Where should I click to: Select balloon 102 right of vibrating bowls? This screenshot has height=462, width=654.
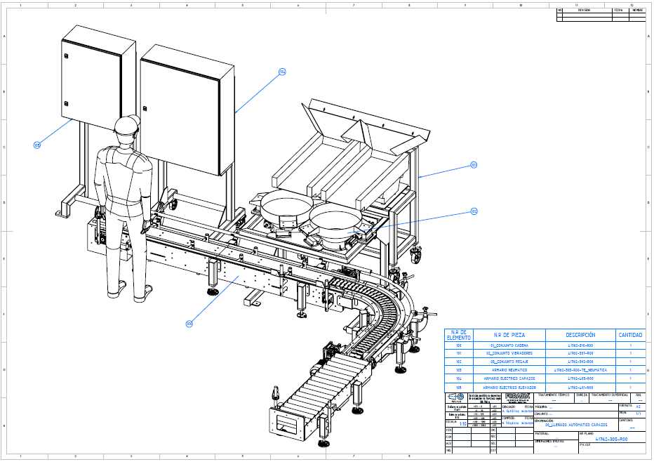point(474,211)
